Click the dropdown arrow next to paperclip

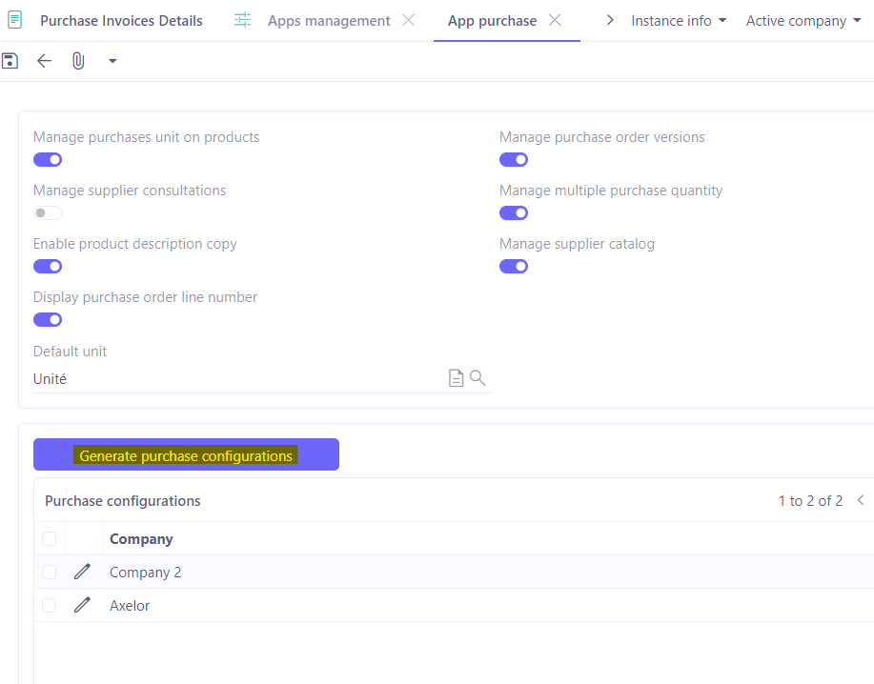tap(112, 60)
